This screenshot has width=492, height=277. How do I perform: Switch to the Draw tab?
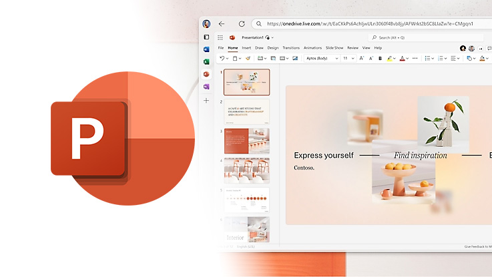click(259, 48)
